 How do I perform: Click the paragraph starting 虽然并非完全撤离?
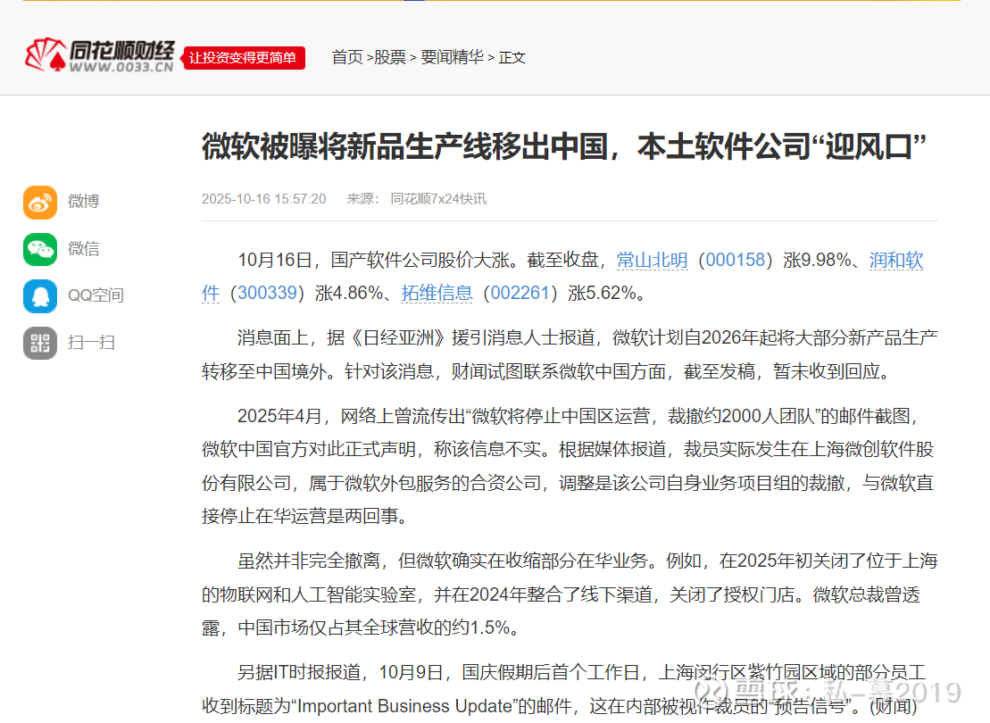570,594
